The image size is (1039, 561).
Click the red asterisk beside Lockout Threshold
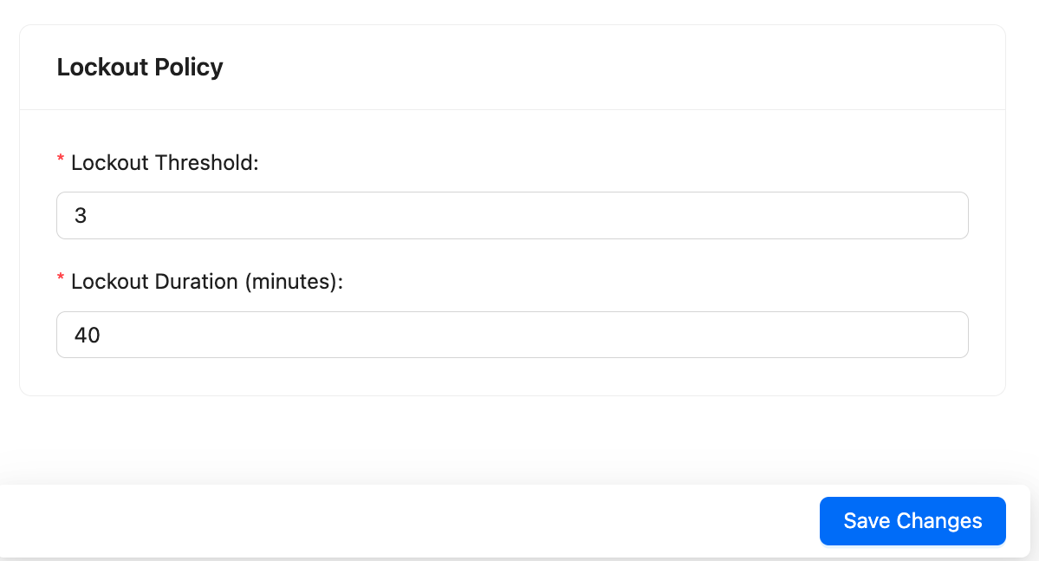tap(60, 159)
